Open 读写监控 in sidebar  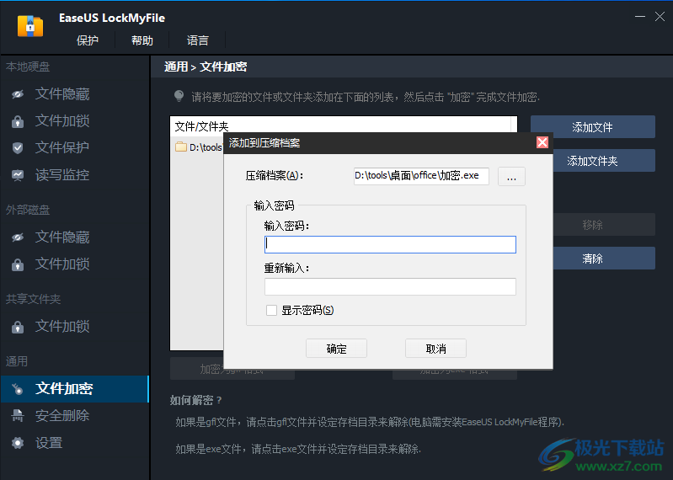click(75, 174)
